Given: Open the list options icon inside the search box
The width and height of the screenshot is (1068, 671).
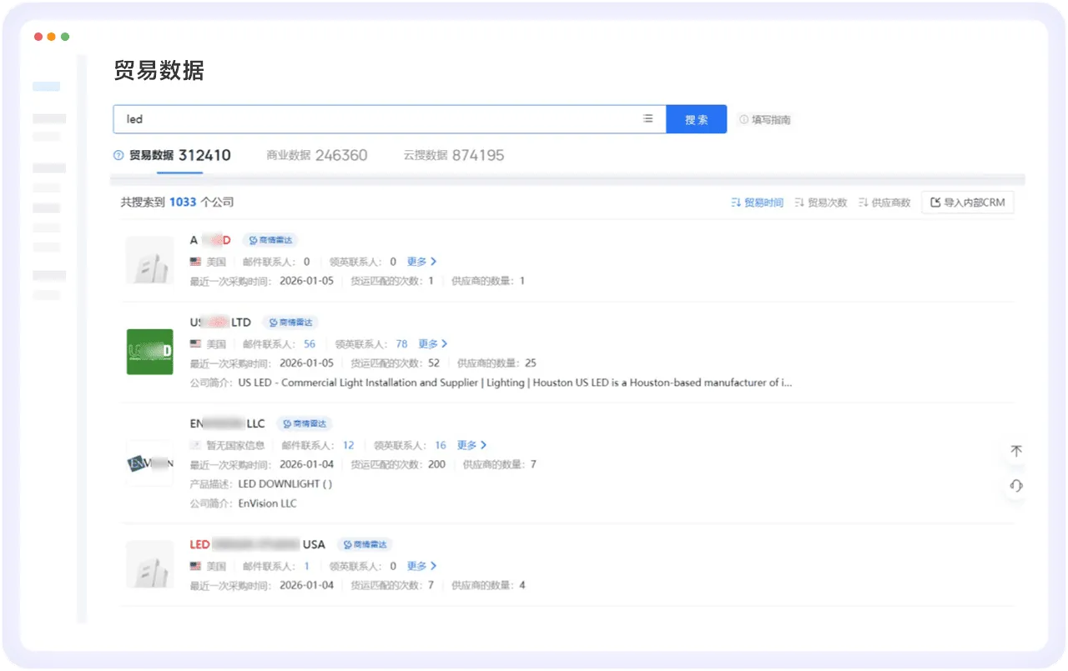Looking at the screenshot, I should point(647,119).
